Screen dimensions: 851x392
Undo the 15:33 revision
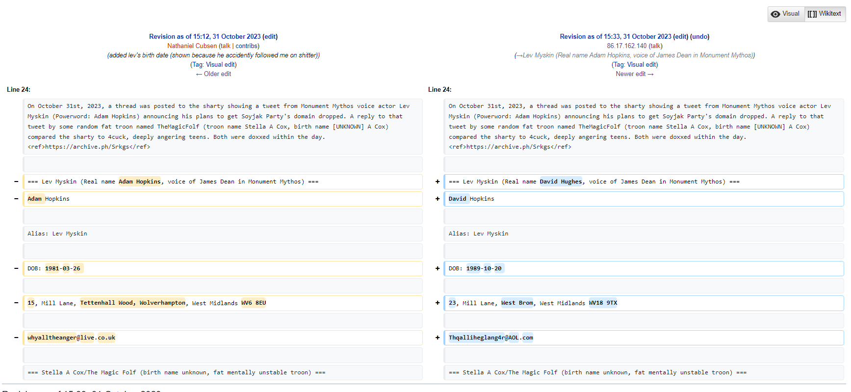(699, 37)
